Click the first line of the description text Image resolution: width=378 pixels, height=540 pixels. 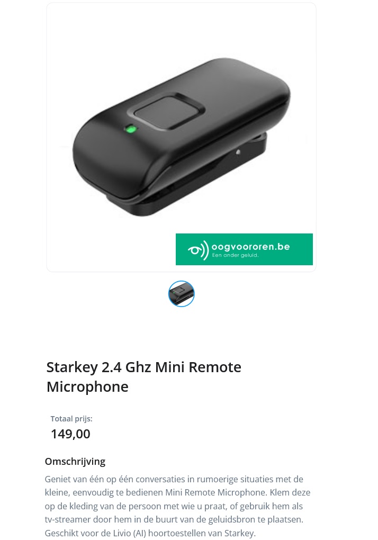[x=174, y=479]
